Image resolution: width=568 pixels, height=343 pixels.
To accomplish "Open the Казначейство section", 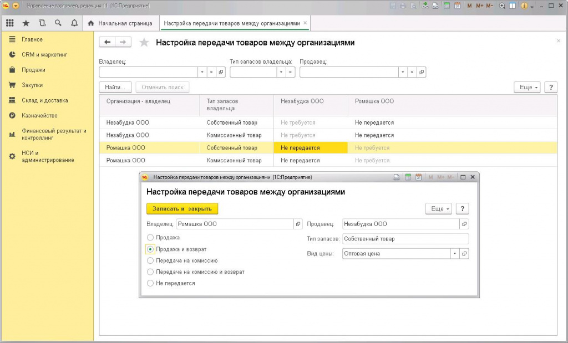I will click(x=39, y=115).
